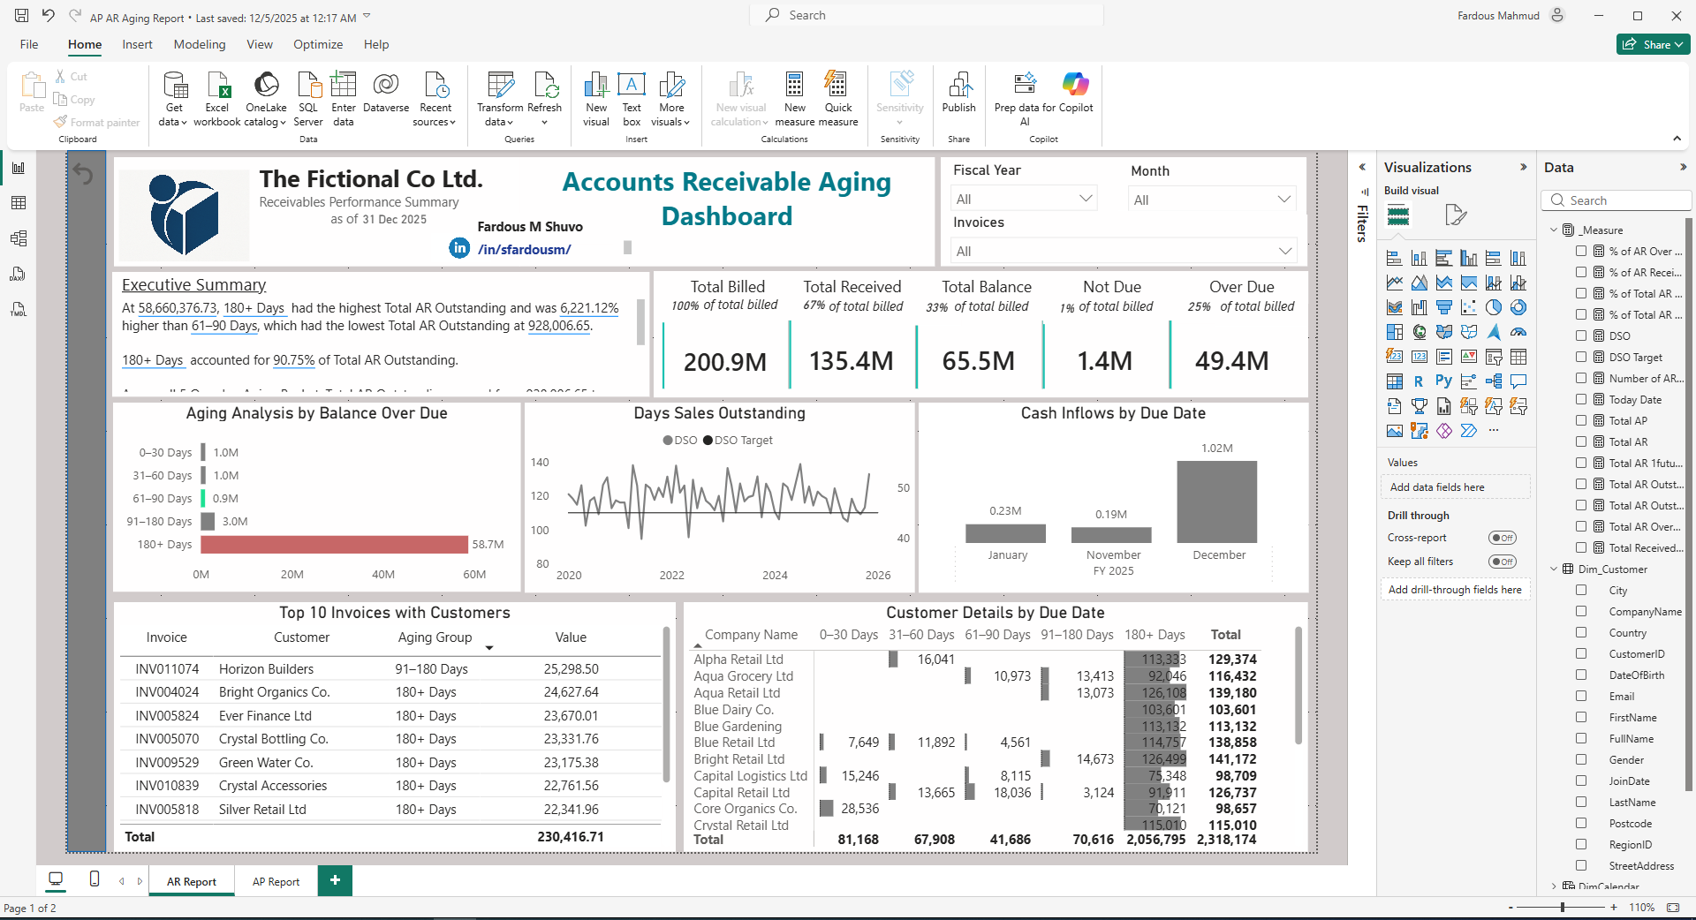
Task: Switch to Table view in left sidebar
Action: [19, 203]
